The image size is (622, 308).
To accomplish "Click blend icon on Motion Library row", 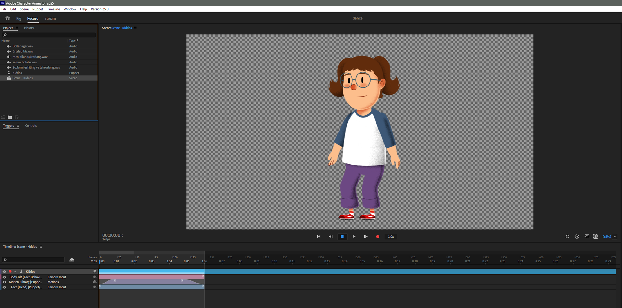I will click(95, 282).
